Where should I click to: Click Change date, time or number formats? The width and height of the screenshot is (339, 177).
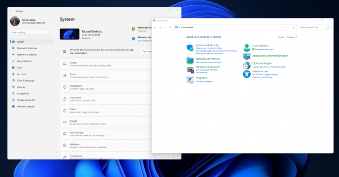pos(268,67)
